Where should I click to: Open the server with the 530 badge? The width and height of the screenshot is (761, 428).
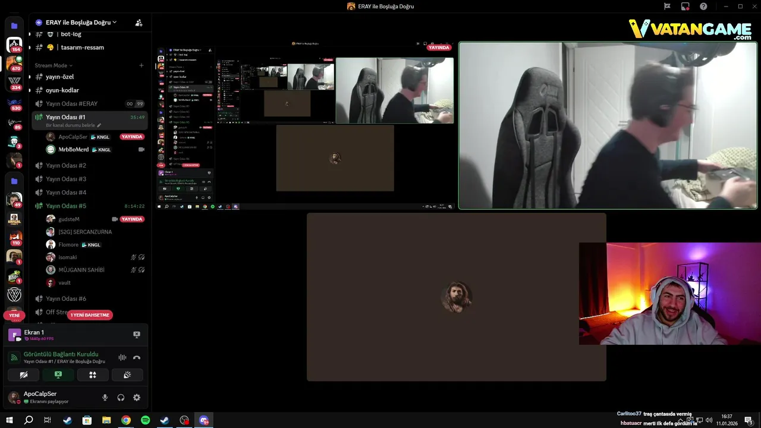click(x=14, y=104)
